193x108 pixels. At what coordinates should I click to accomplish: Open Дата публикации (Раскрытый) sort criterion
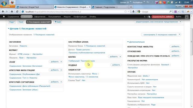(x=30, y=86)
